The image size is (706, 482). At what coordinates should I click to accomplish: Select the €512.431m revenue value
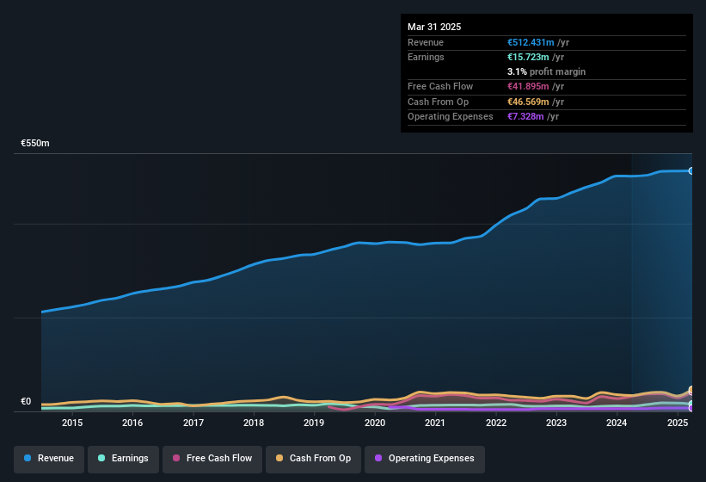click(531, 42)
